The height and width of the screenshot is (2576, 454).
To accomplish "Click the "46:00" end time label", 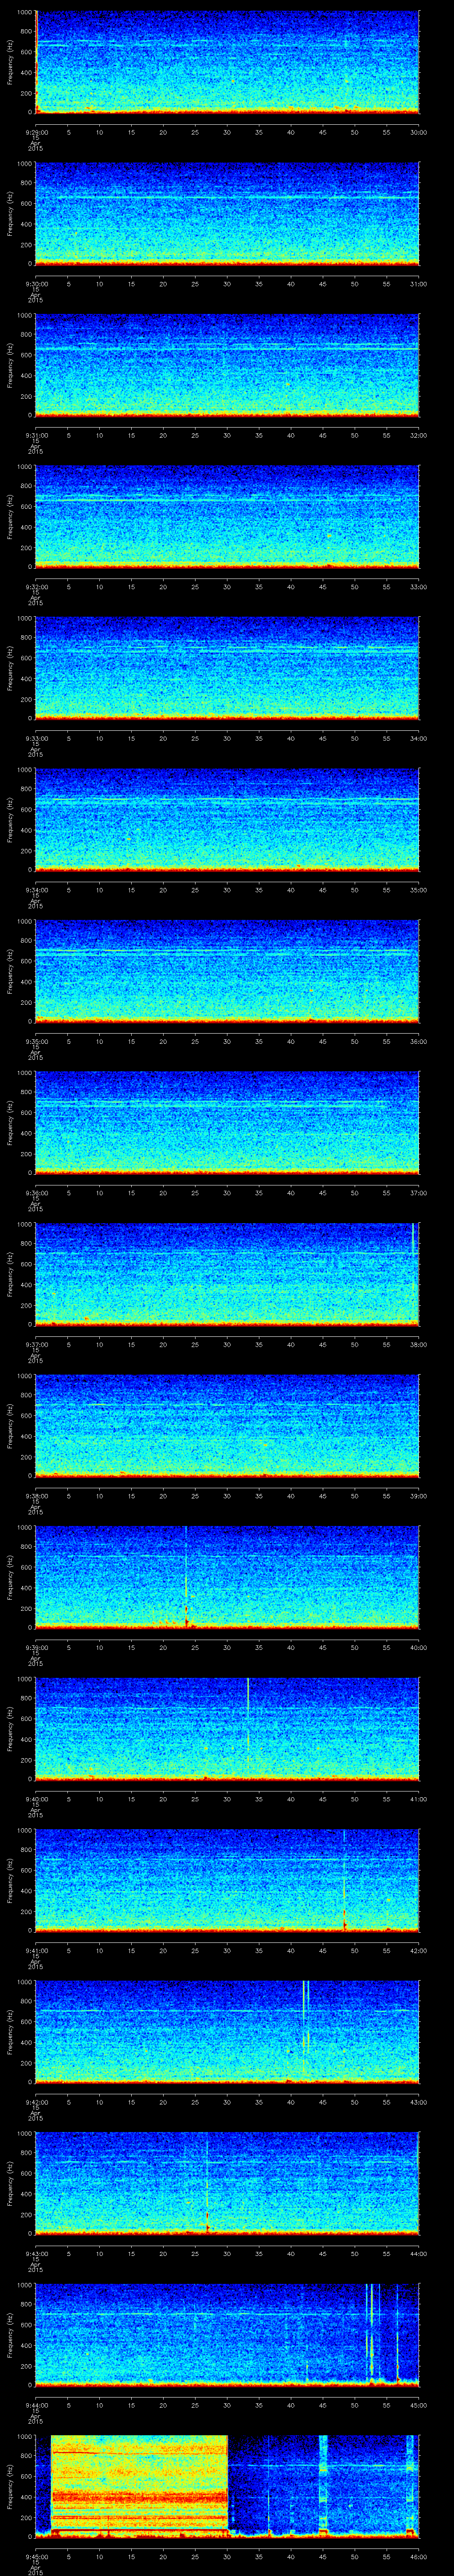I will (419, 2557).
